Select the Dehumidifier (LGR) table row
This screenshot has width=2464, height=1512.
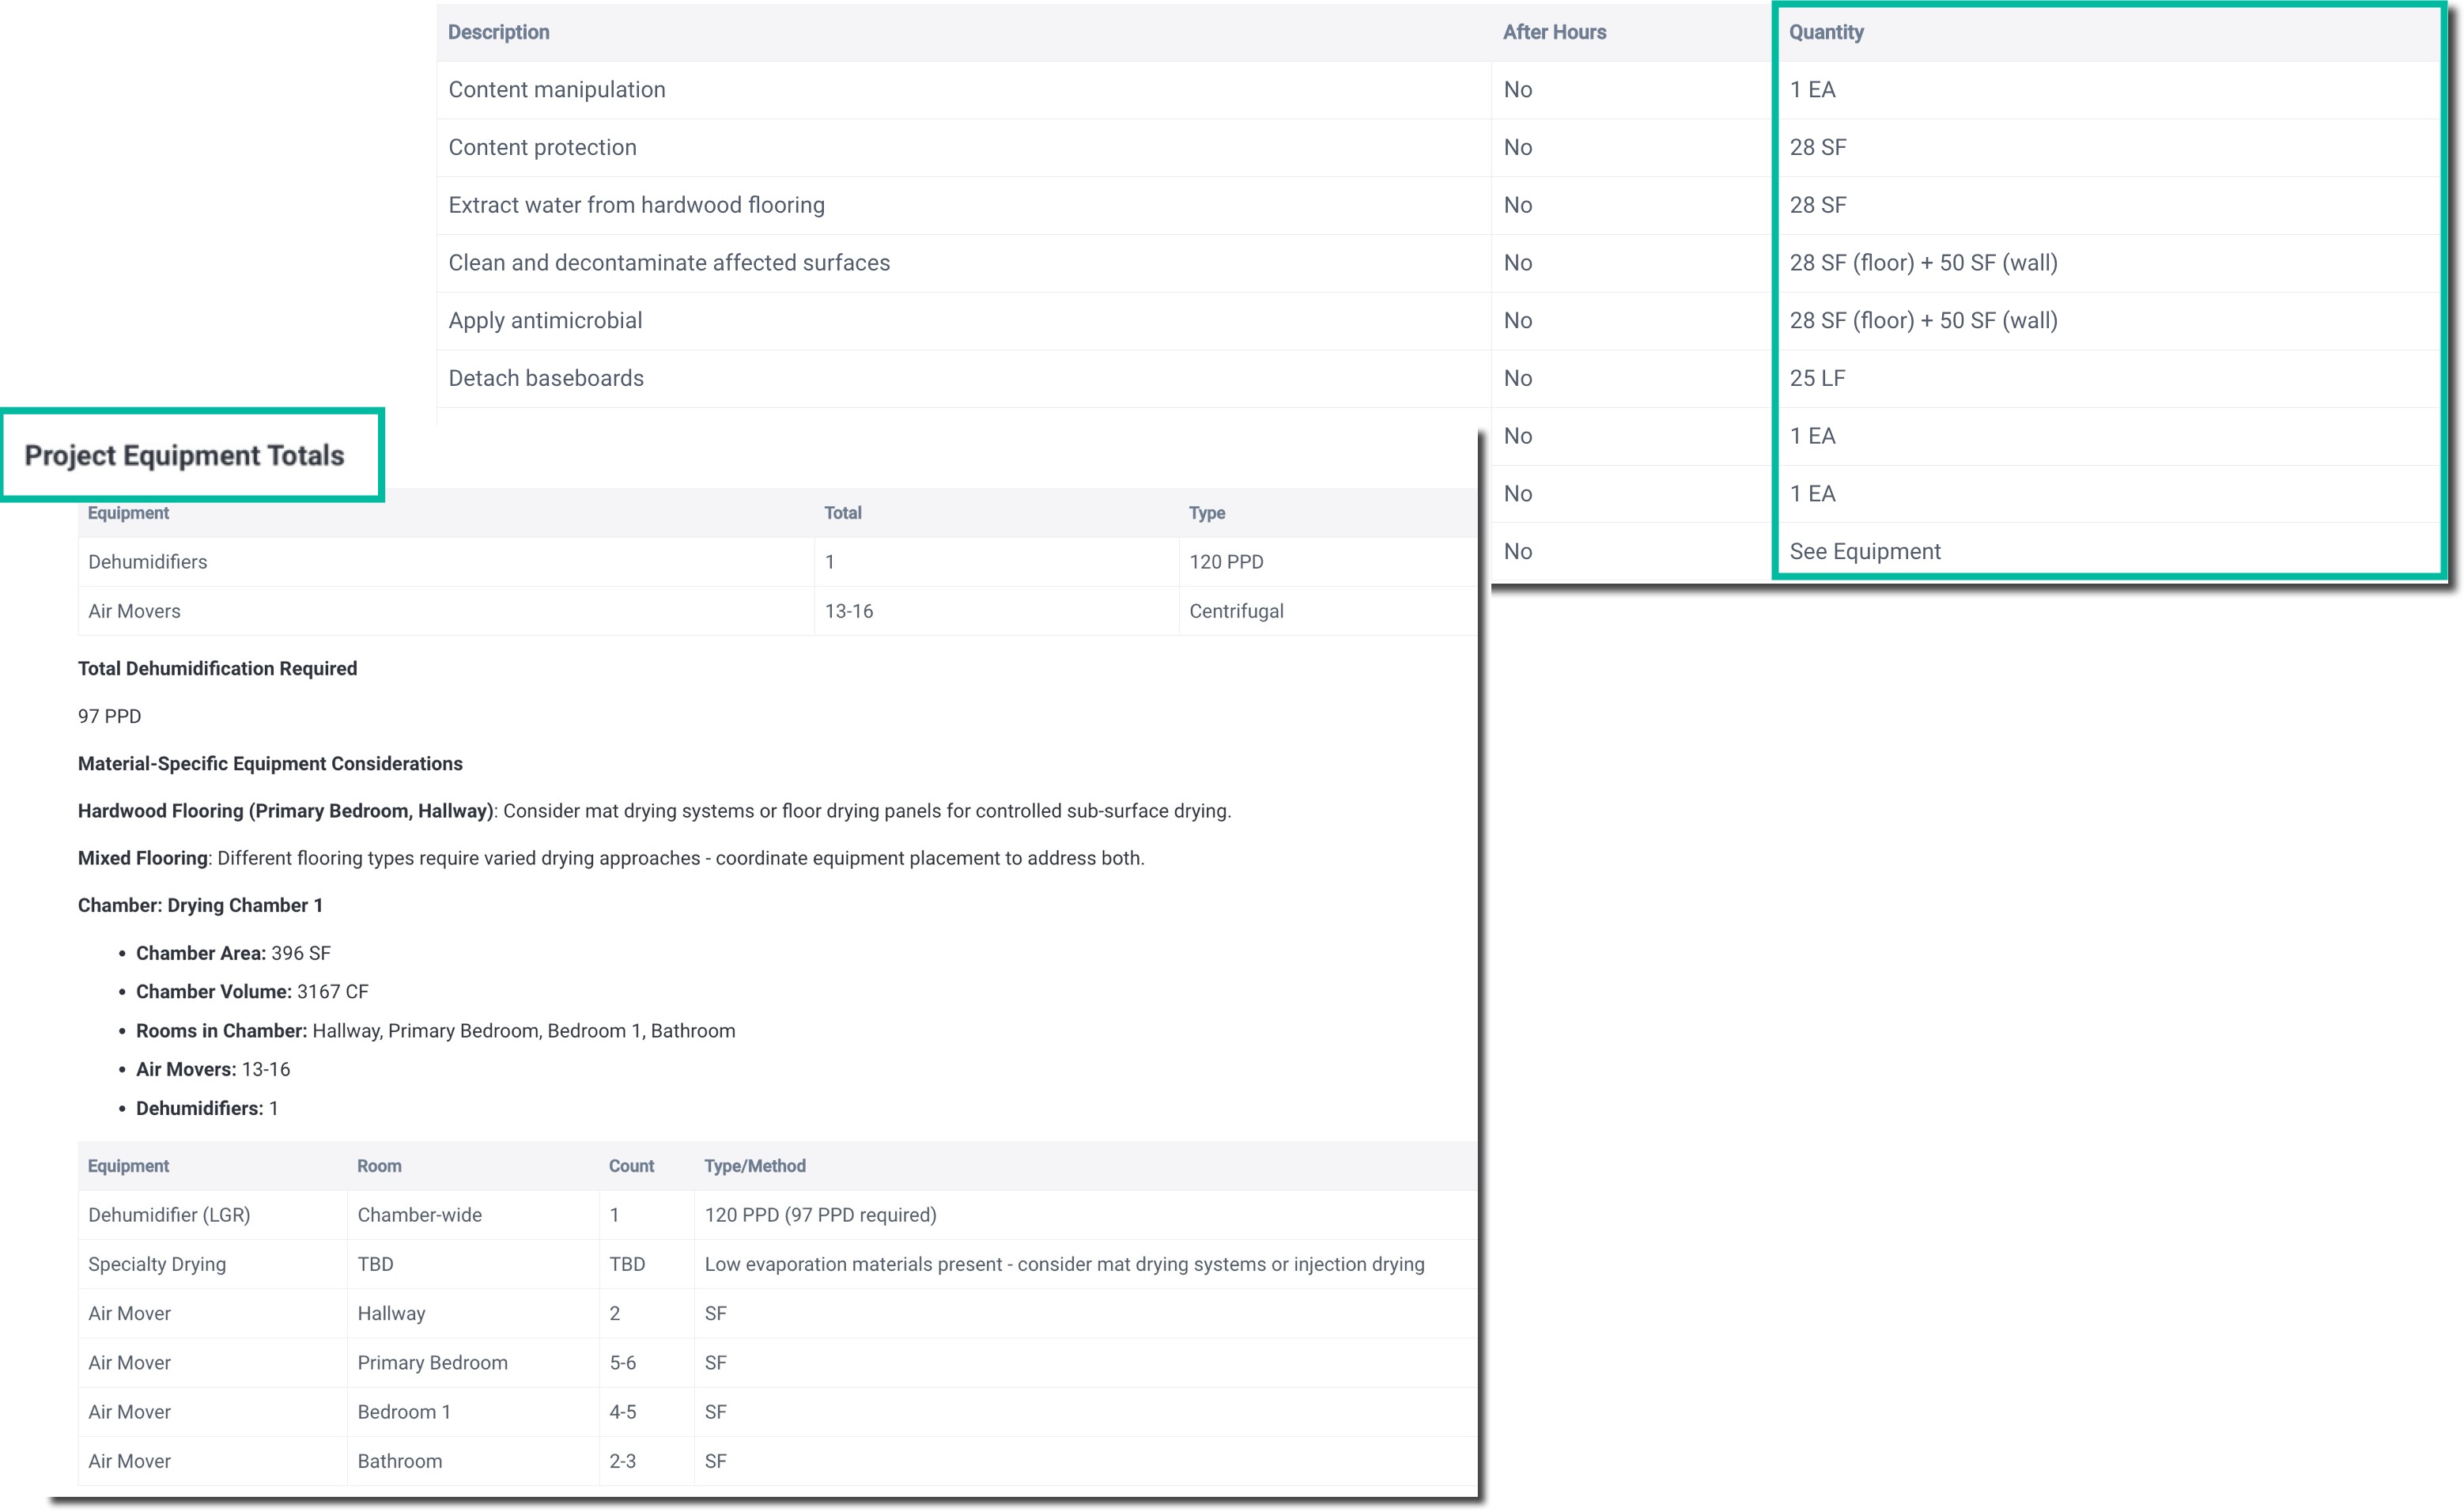click(169, 1215)
